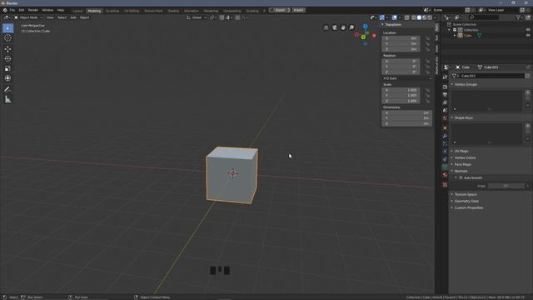The image size is (533, 300).
Task: Toggle viewport overlays
Action: click(394, 17)
